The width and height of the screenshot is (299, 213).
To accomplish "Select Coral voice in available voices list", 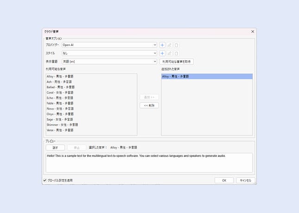I will tap(60, 92).
